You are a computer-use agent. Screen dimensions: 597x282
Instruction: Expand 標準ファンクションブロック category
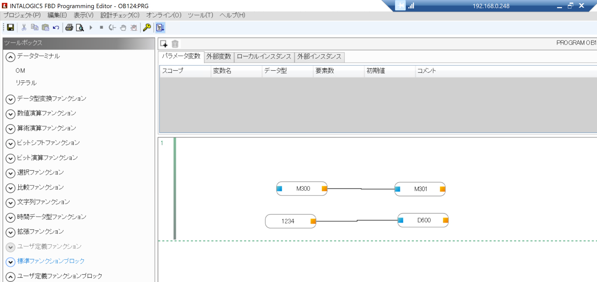10,262
